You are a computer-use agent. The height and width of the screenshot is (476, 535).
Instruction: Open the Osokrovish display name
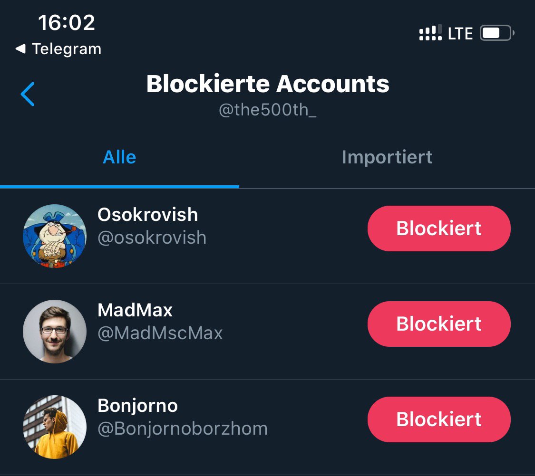coord(148,215)
